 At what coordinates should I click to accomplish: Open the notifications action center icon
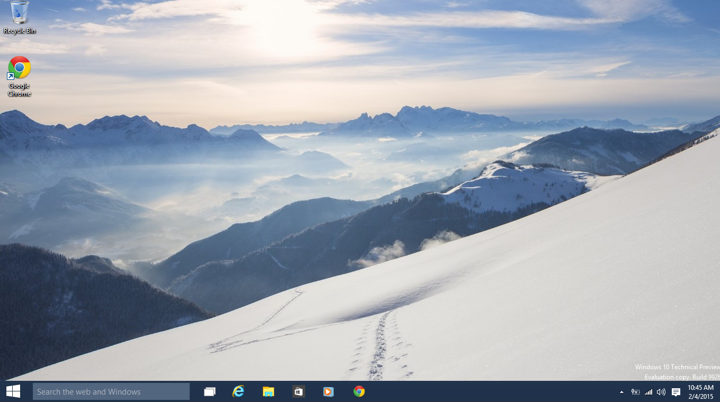point(676,392)
